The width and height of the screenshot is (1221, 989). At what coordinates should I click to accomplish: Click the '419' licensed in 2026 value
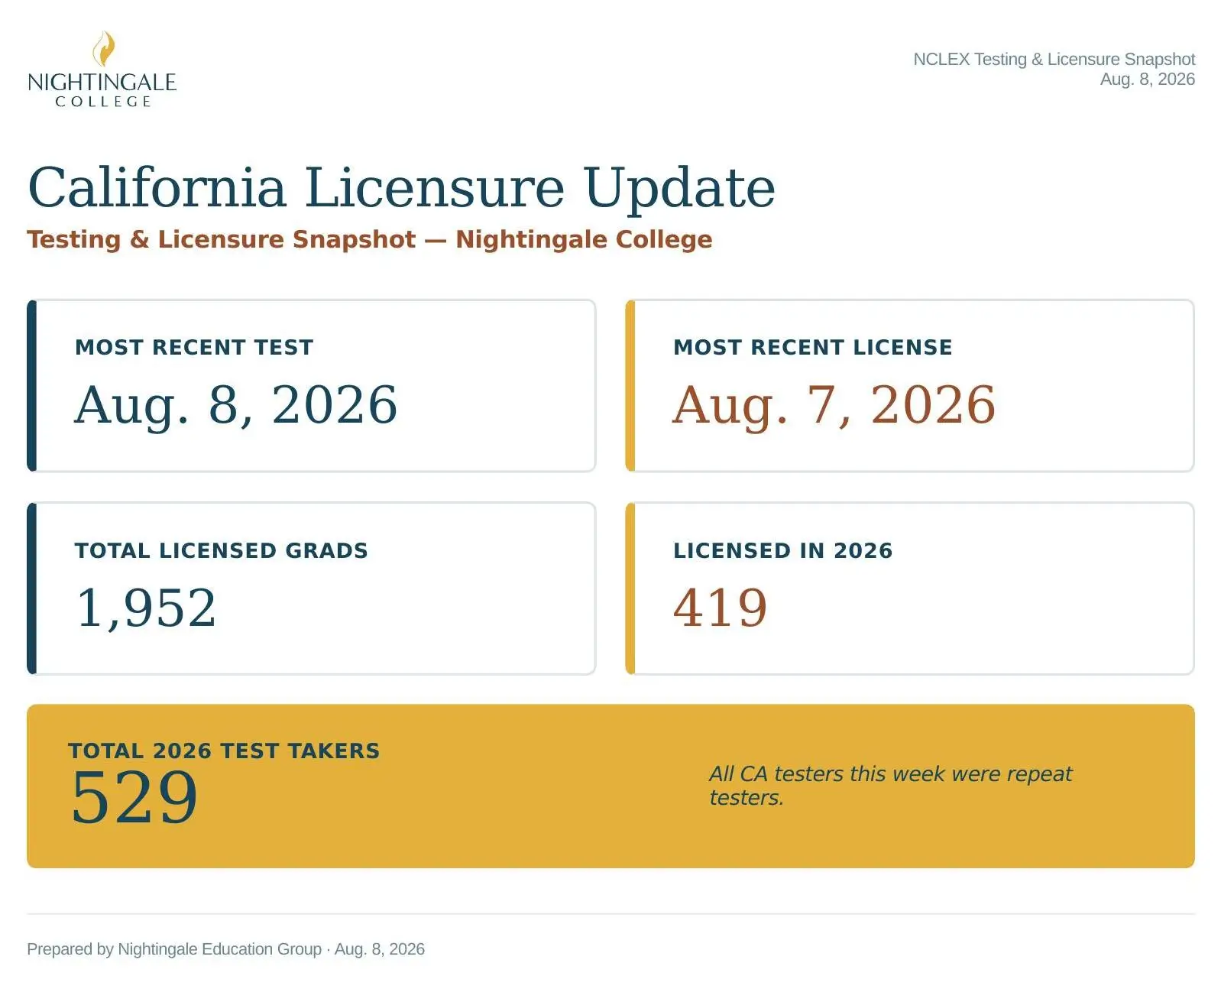tap(721, 608)
